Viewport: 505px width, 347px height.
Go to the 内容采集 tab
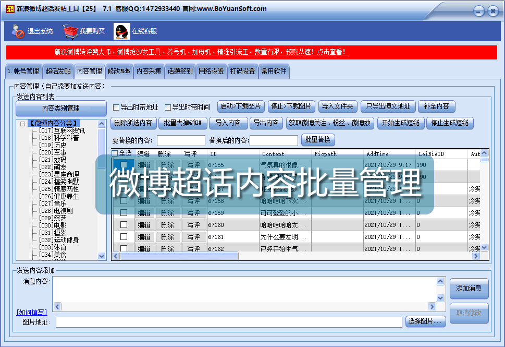click(149, 71)
